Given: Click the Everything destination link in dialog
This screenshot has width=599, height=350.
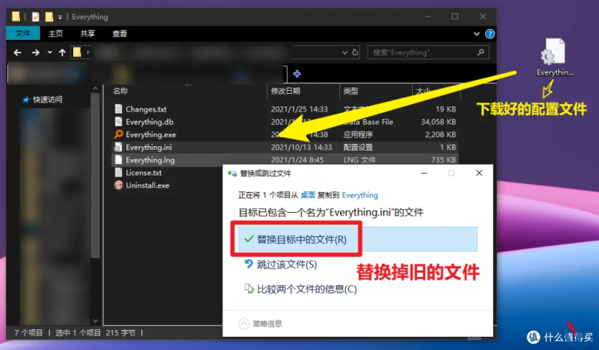Looking at the screenshot, I should click(359, 195).
